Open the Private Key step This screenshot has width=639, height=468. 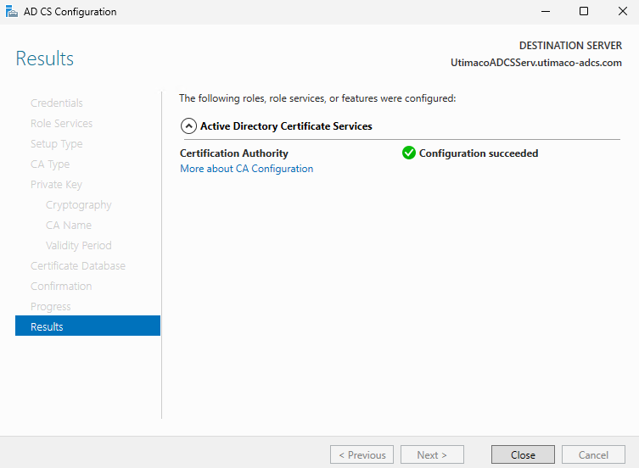click(56, 185)
